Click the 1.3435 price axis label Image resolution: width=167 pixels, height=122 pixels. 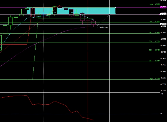[164, 65]
